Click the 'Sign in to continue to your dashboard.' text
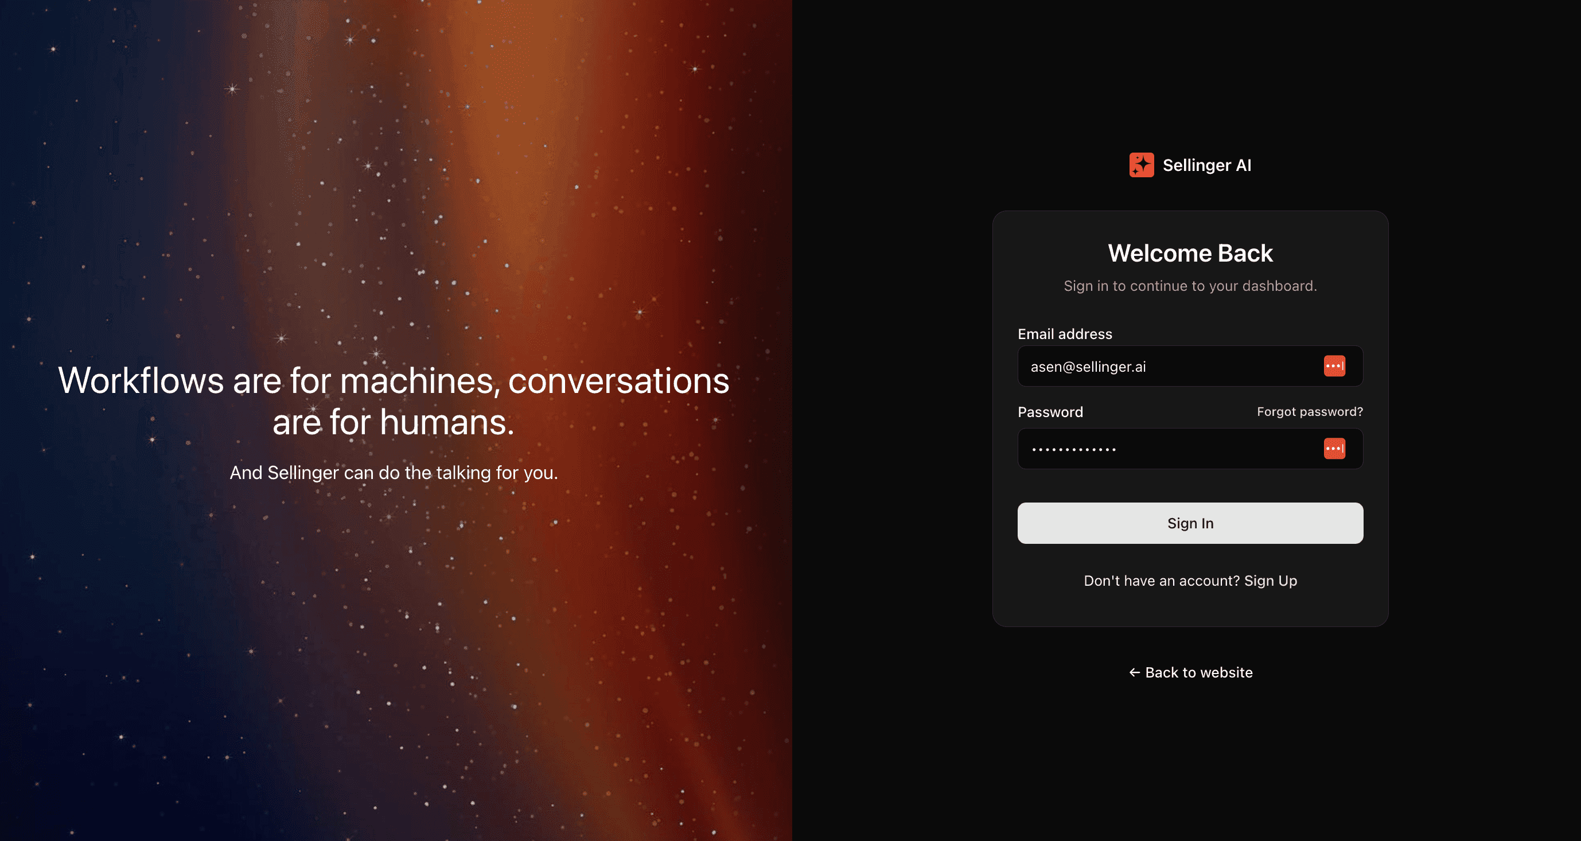 1190,286
